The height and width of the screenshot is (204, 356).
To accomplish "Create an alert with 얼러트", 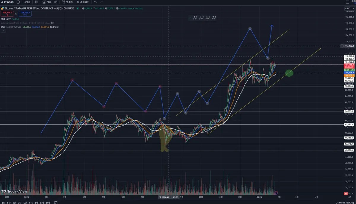I will pyautogui.click(x=67, y=2).
